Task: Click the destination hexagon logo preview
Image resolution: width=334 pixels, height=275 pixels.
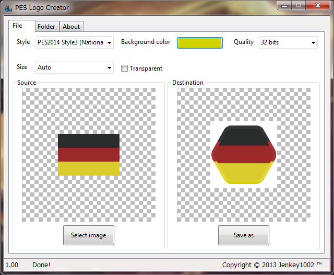Action: tap(244, 155)
